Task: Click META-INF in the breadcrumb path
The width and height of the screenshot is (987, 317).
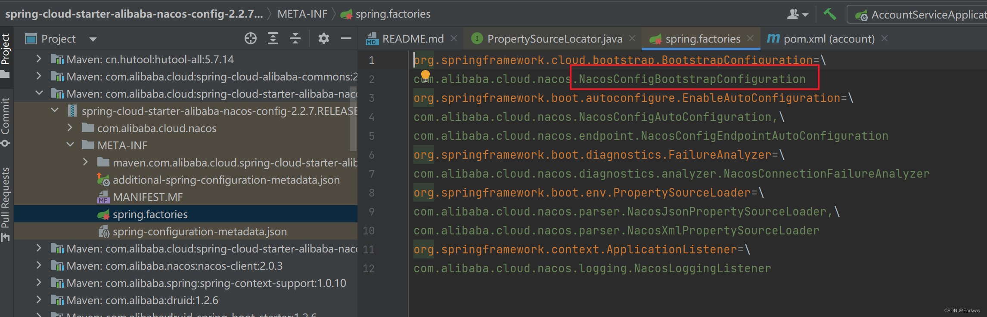Action: (x=302, y=14)
